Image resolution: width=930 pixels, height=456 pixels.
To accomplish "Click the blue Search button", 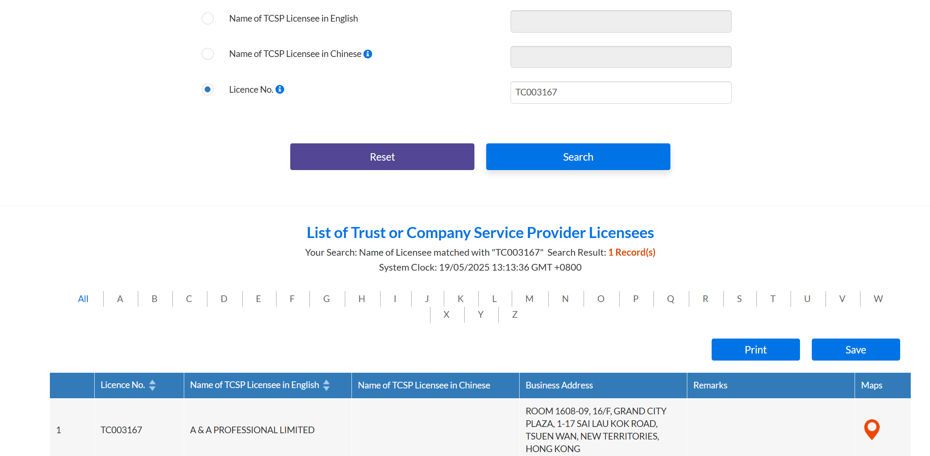I will click(x=578, y=157).
